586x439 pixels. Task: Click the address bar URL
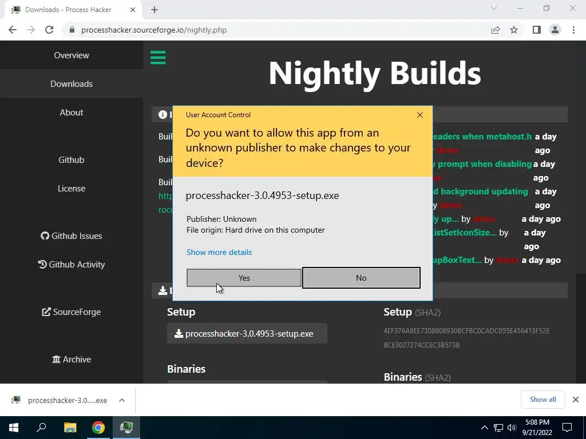[154, 30]
